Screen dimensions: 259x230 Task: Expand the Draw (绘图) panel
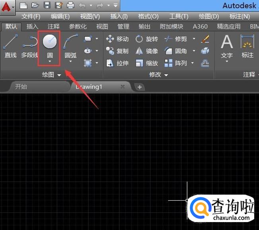[x=52, y=75]
